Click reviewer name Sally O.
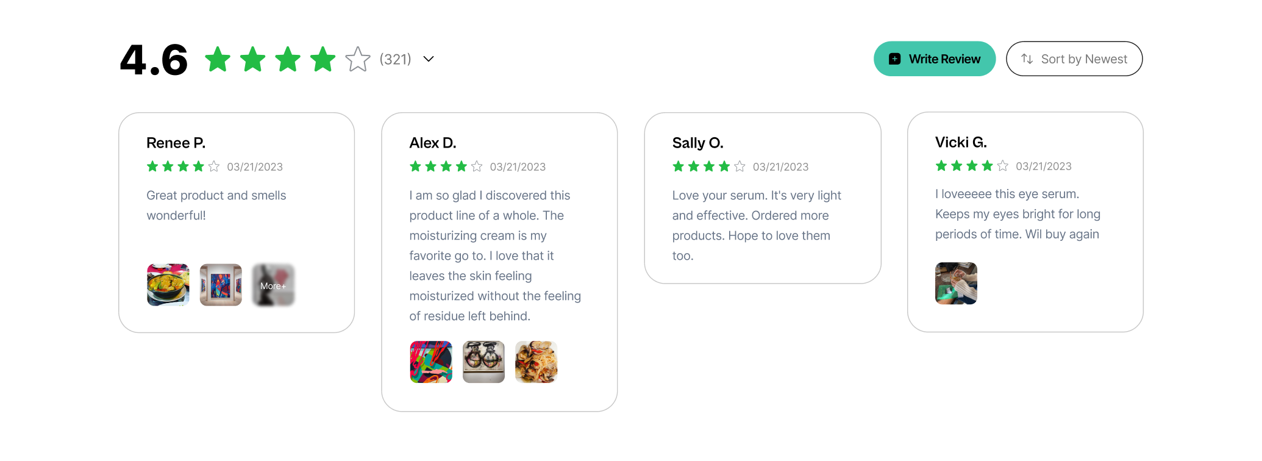Screen dimensions: 1262x461 click(697, 143)
